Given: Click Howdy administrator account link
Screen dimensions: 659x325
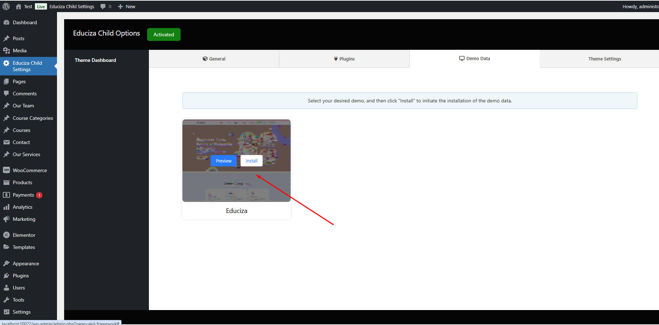Looking at the screenshot, I should pos(640,6).
